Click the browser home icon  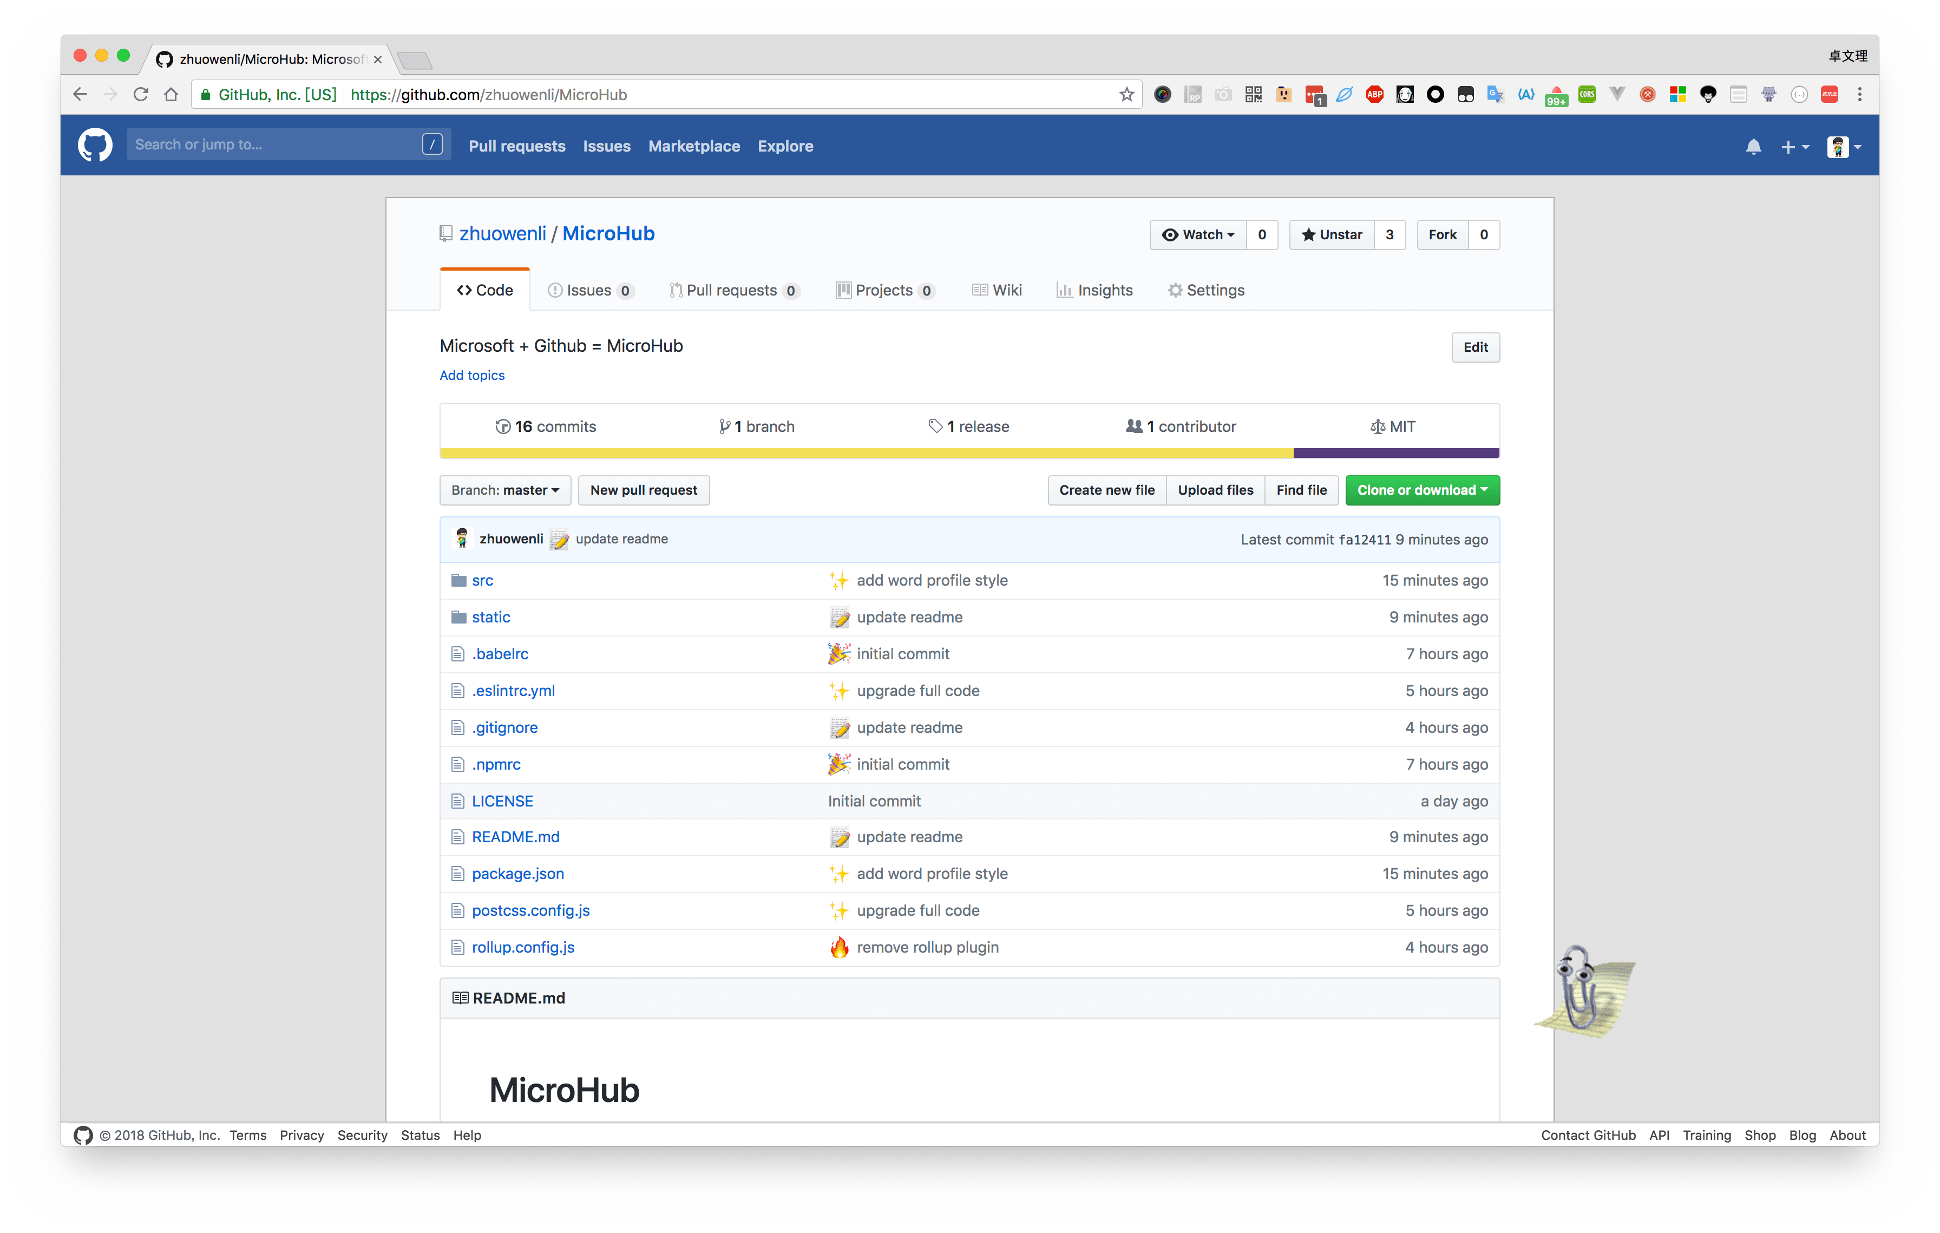tap(171, 95)
